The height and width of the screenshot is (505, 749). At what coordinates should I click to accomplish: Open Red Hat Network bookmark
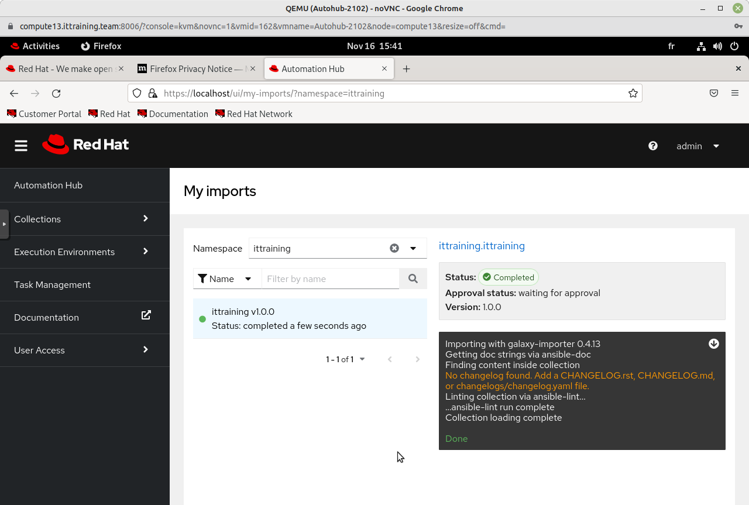tap(254, 114)
